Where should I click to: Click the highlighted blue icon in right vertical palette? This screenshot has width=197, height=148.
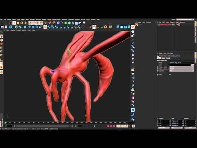(133, 110)
